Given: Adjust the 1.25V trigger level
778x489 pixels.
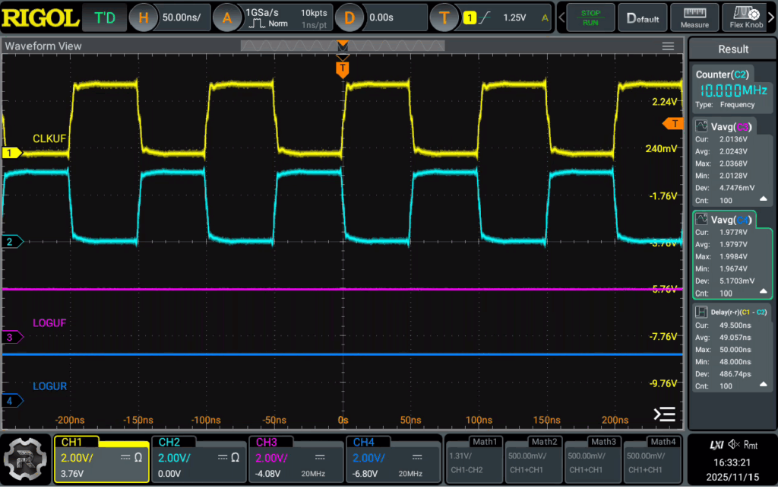Looking at the screenshot, I should click(x=514, y=18).
